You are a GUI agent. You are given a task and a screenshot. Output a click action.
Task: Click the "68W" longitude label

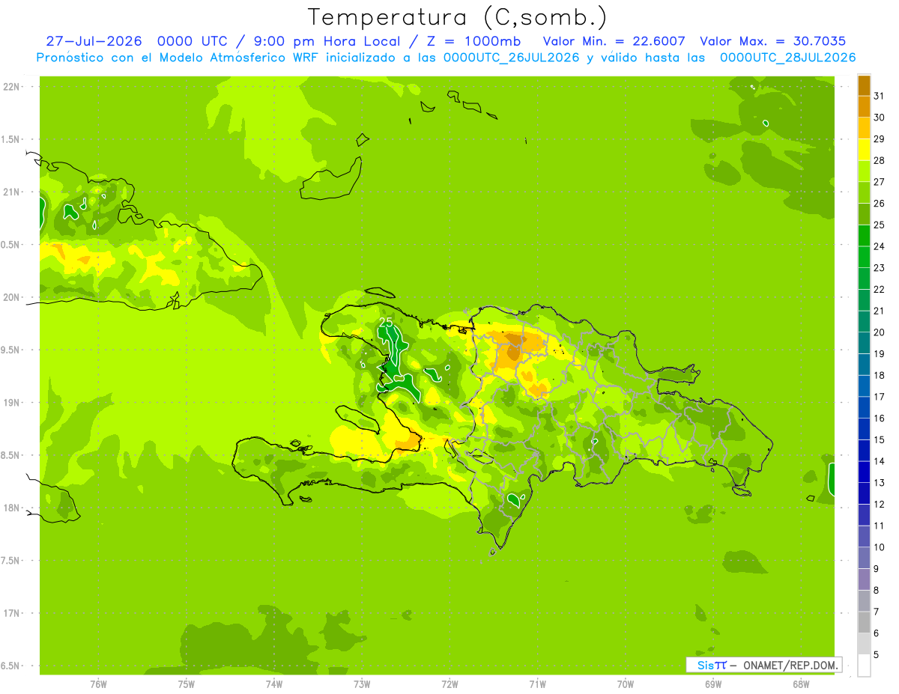pos(801,684)
